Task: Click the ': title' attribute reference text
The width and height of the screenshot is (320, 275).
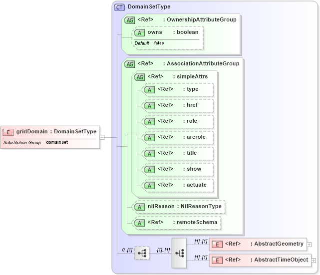Action: click(x=190, y=153)
